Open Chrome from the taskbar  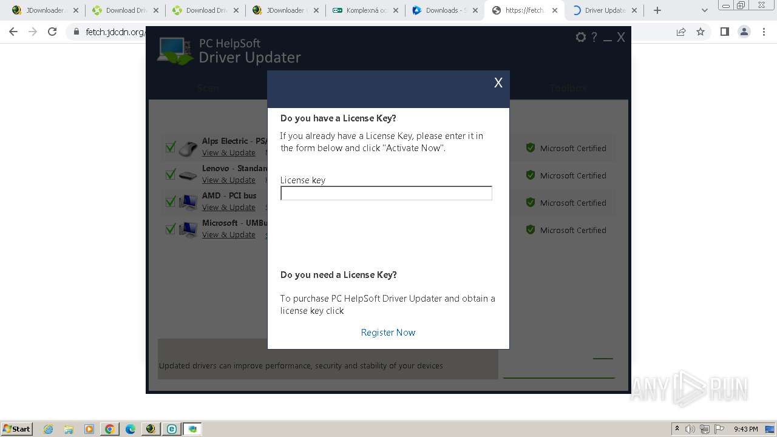coord(110,429)
